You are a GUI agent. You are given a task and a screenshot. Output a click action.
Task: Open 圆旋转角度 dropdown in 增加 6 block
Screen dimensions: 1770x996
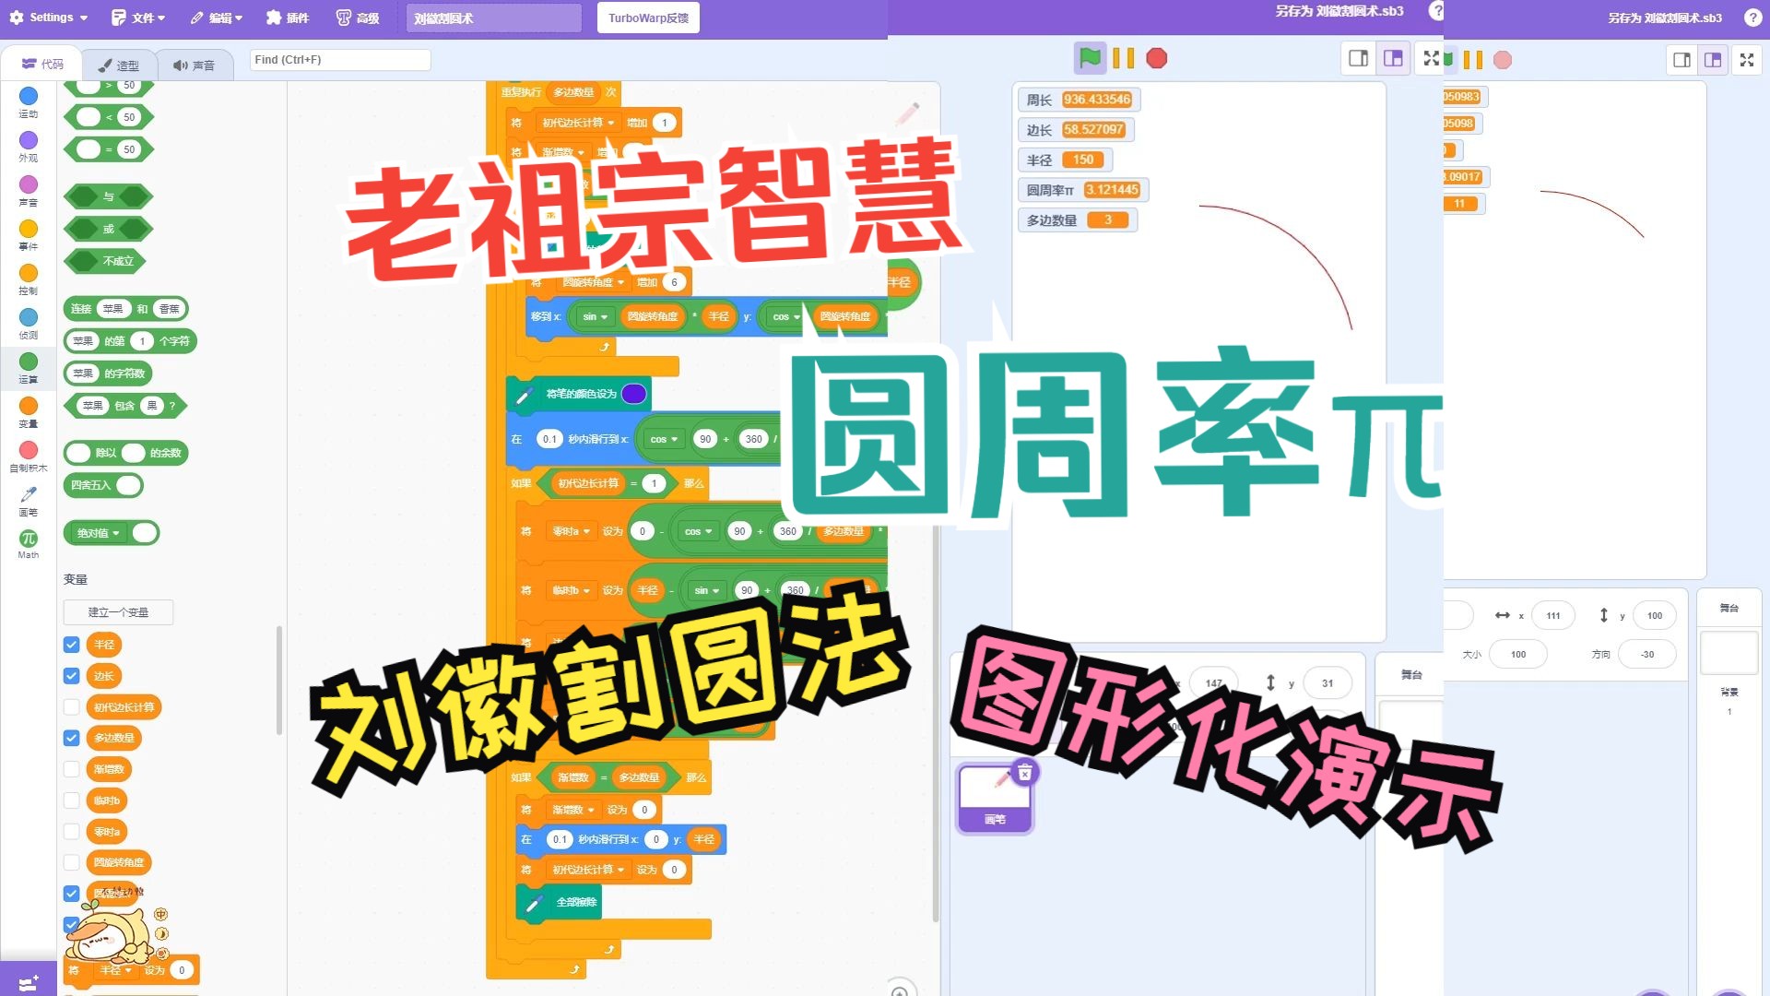click(x=593, y=282)
